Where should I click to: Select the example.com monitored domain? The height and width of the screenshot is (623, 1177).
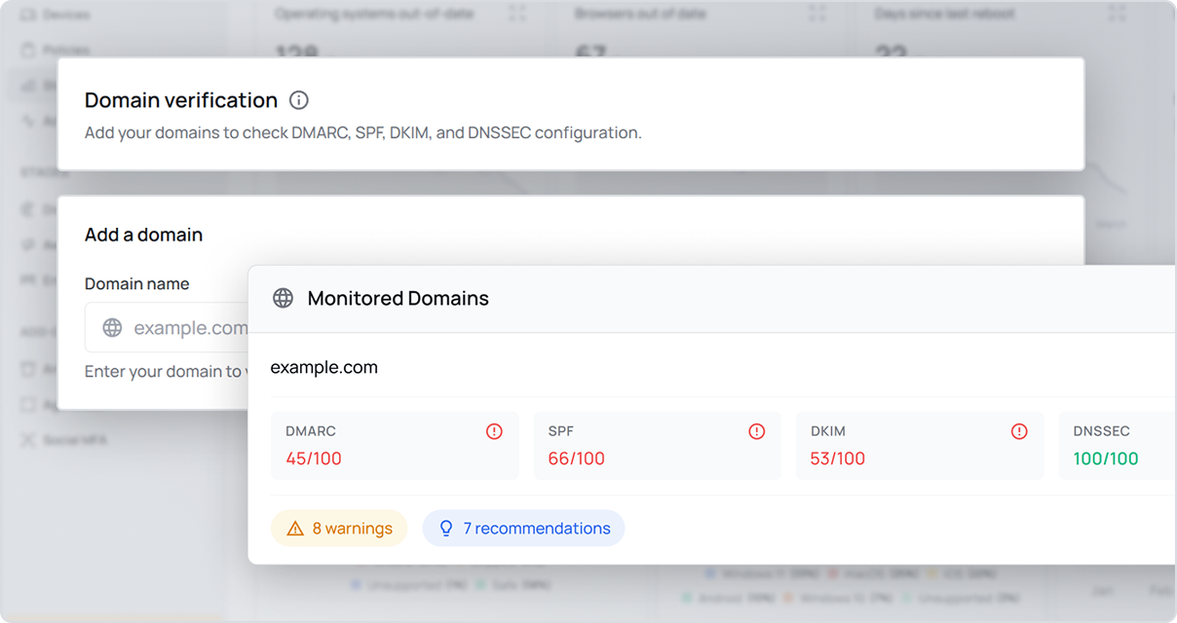[323, 368]
